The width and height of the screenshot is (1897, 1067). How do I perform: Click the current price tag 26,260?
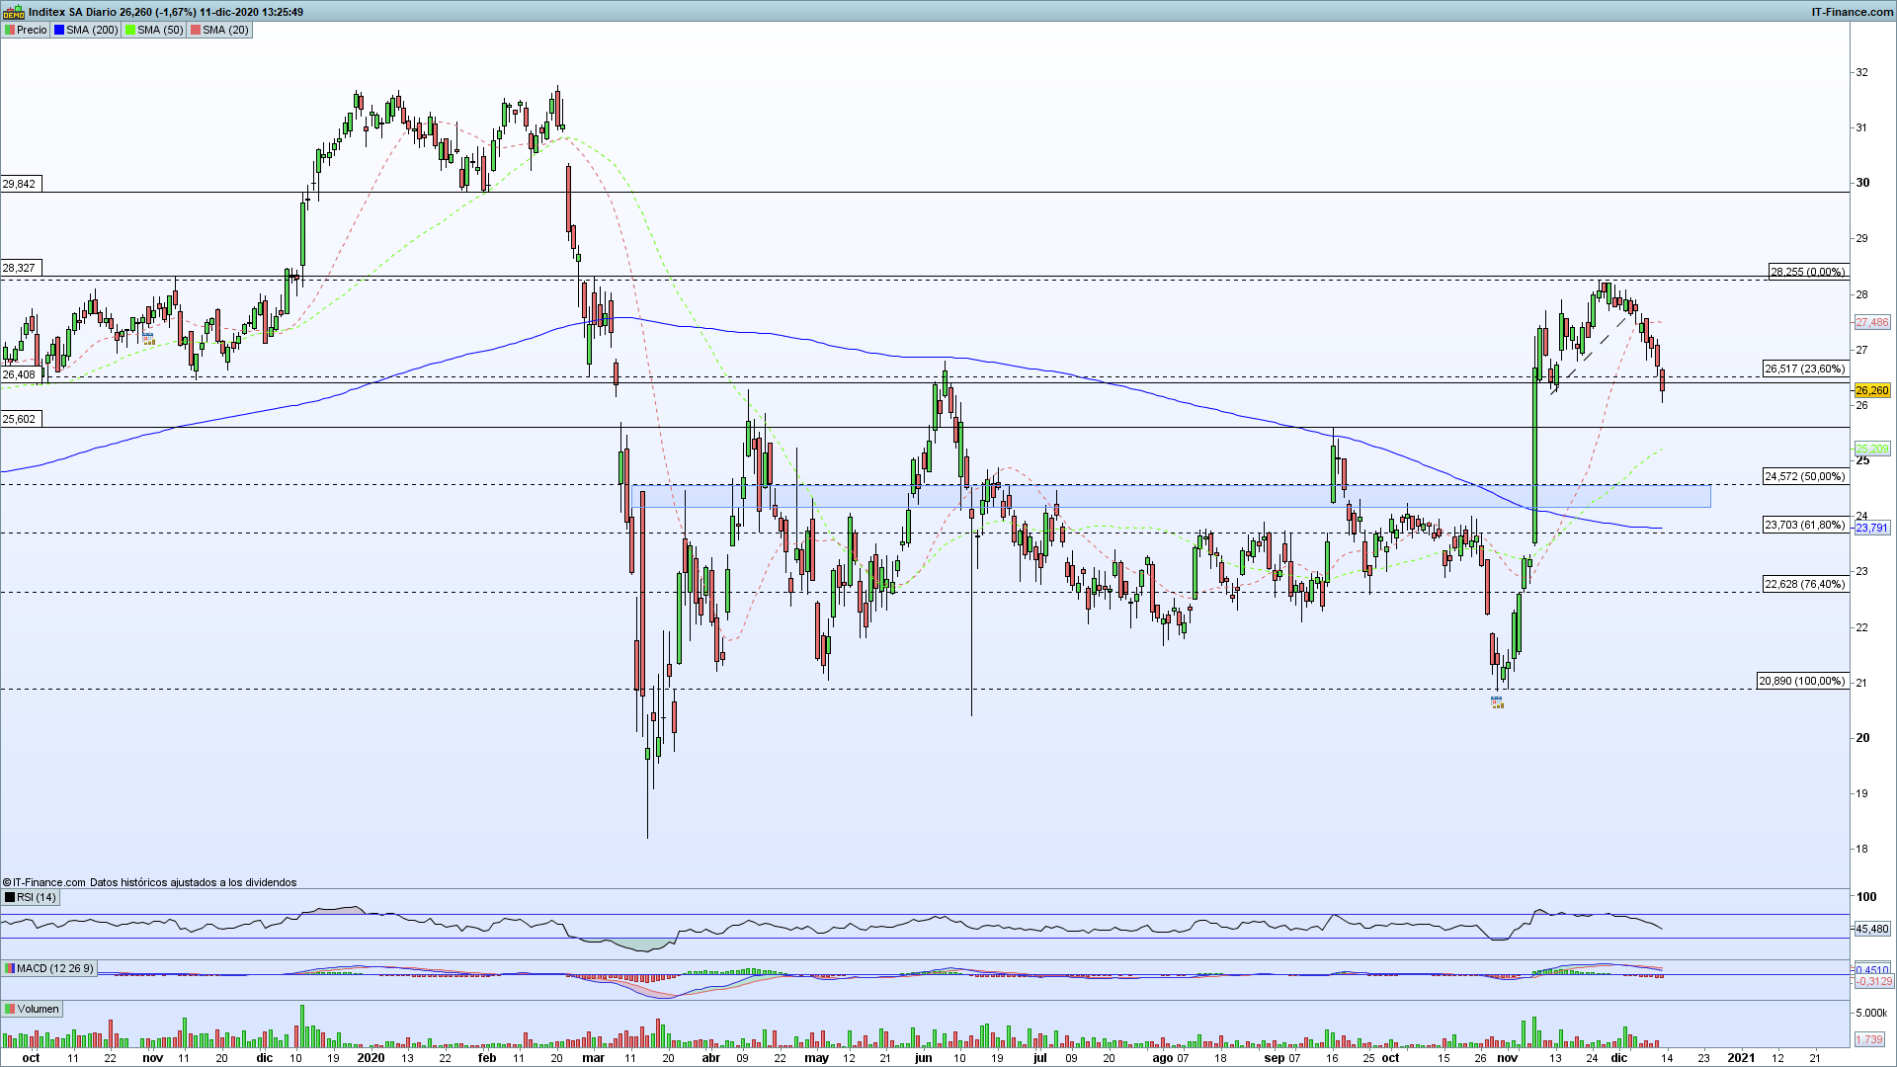pos(1872,390)
